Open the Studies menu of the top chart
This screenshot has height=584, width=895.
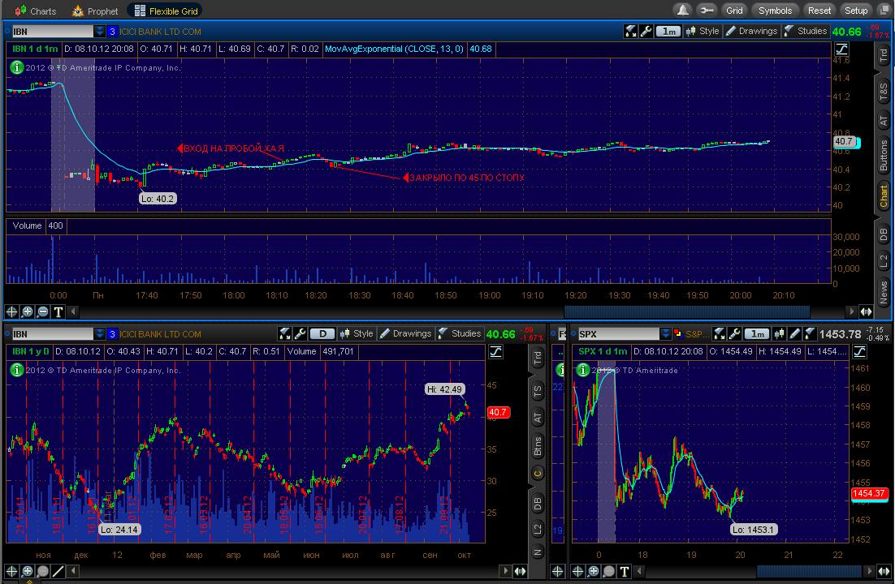click(x=806, y=32)
